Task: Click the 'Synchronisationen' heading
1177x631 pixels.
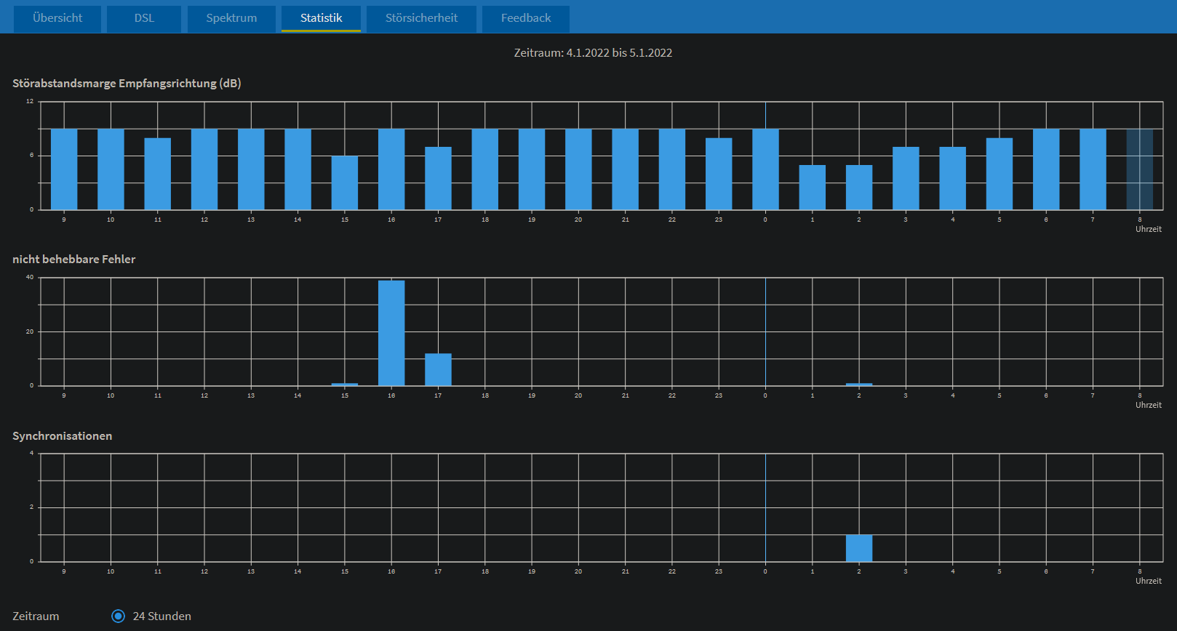Action: (62, 436)
